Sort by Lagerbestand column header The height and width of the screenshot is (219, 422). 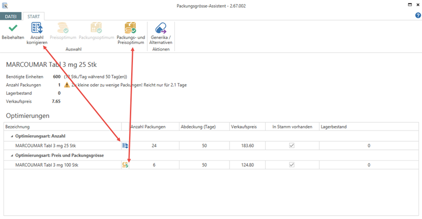click(369, 127)
